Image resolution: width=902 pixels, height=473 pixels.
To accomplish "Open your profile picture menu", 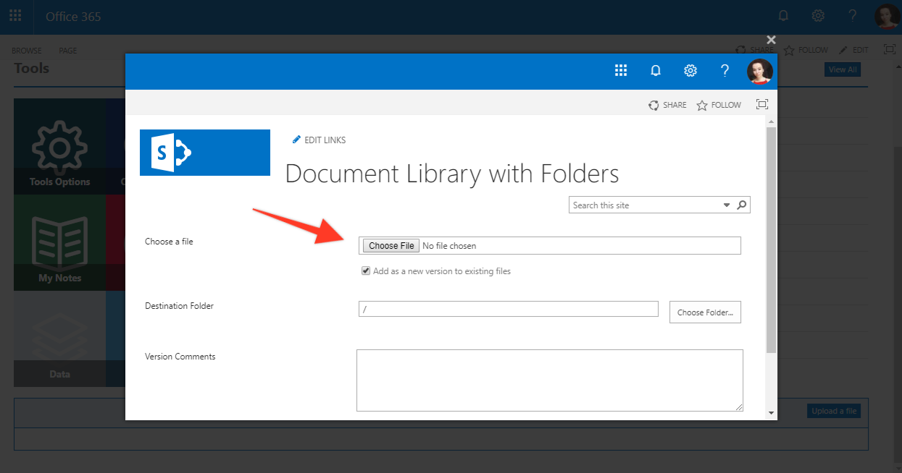I will [759, 70].
